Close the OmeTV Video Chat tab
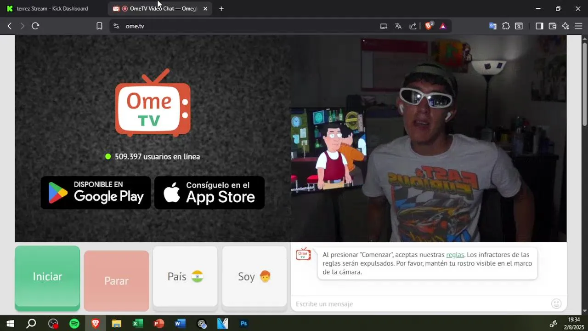588x331 pixels. pyautogui.click(x=205, y=9)
